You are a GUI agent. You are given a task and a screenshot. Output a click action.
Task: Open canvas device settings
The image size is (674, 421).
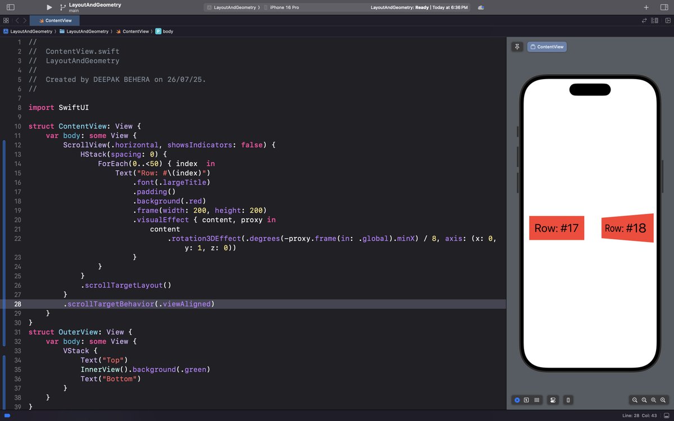click(553, 400)
